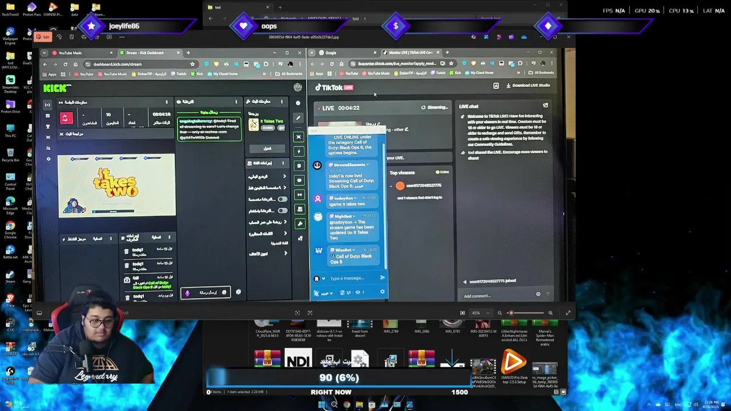Open Windows Start menu on taskbar
Viewport: 731px width, 411px height.
(x=322, y=405)
